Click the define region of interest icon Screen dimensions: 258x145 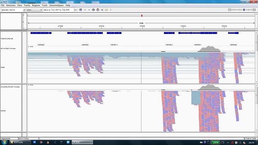click(x=98, y=10)
